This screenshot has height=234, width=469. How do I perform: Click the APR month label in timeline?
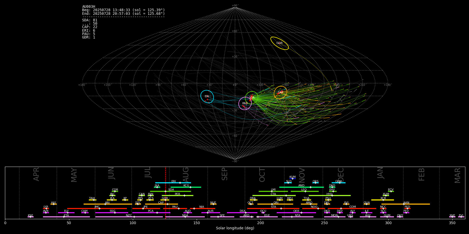(36, 174)
